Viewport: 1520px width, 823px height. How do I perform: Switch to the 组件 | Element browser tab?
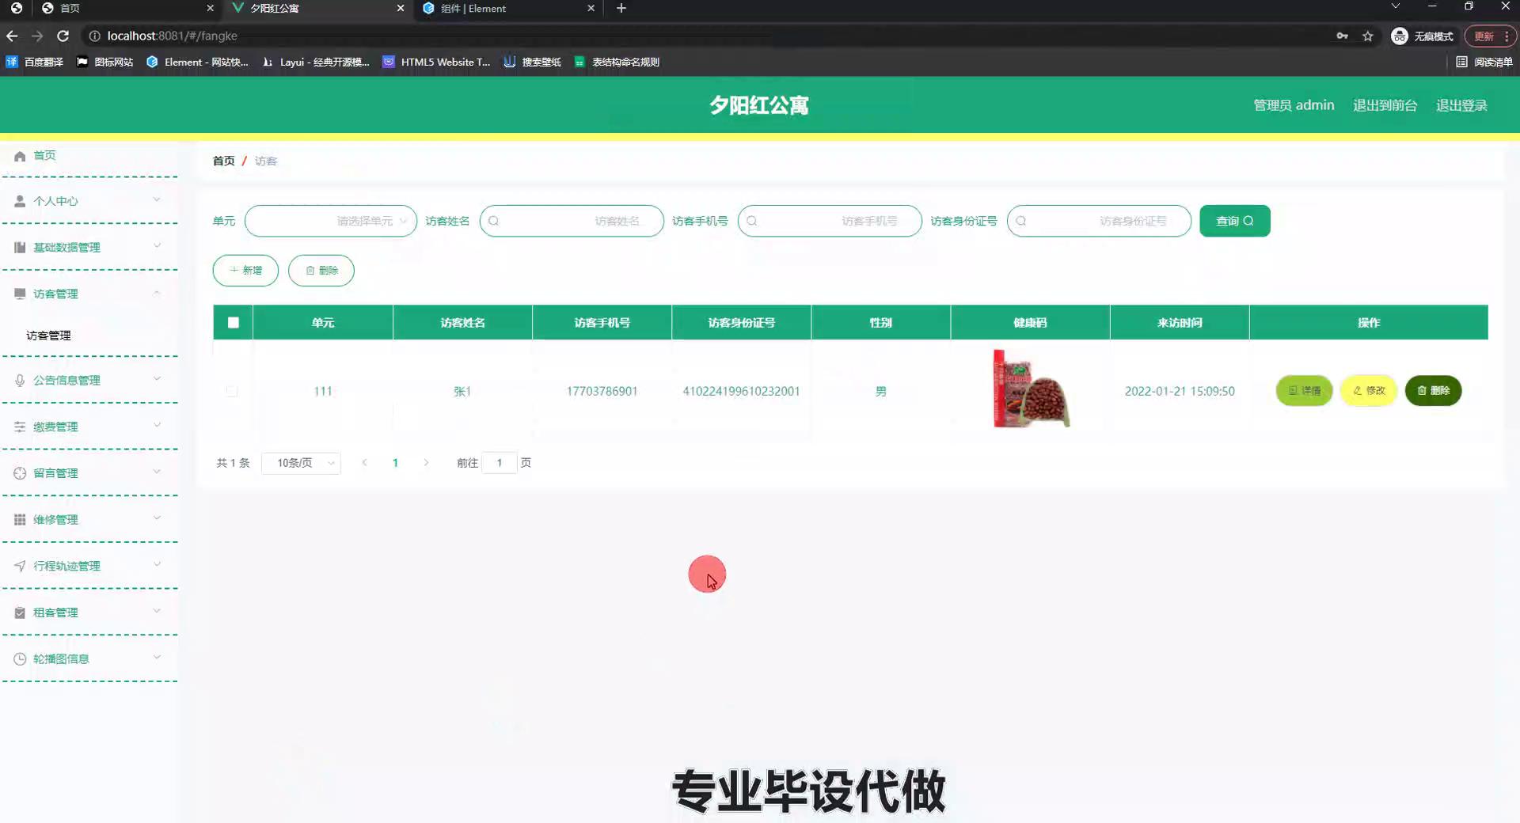[507, 9]
